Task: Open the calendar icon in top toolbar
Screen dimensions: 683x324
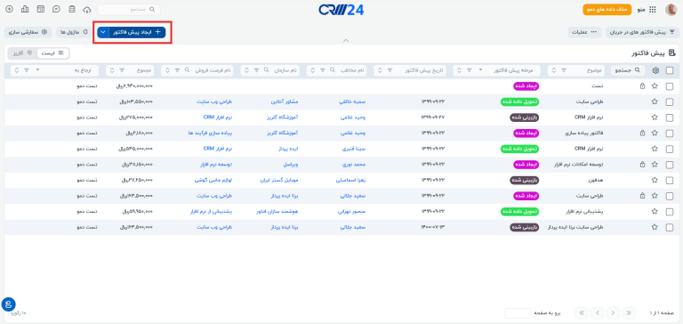Action: tap(41, 9)
